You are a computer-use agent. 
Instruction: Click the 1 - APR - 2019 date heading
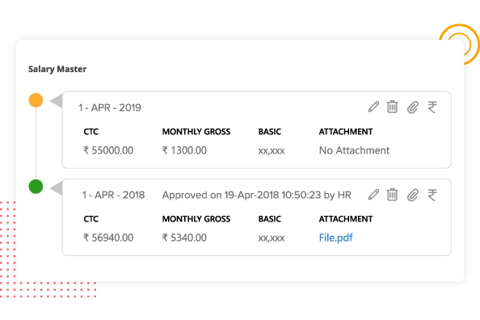tap(110, 107)
